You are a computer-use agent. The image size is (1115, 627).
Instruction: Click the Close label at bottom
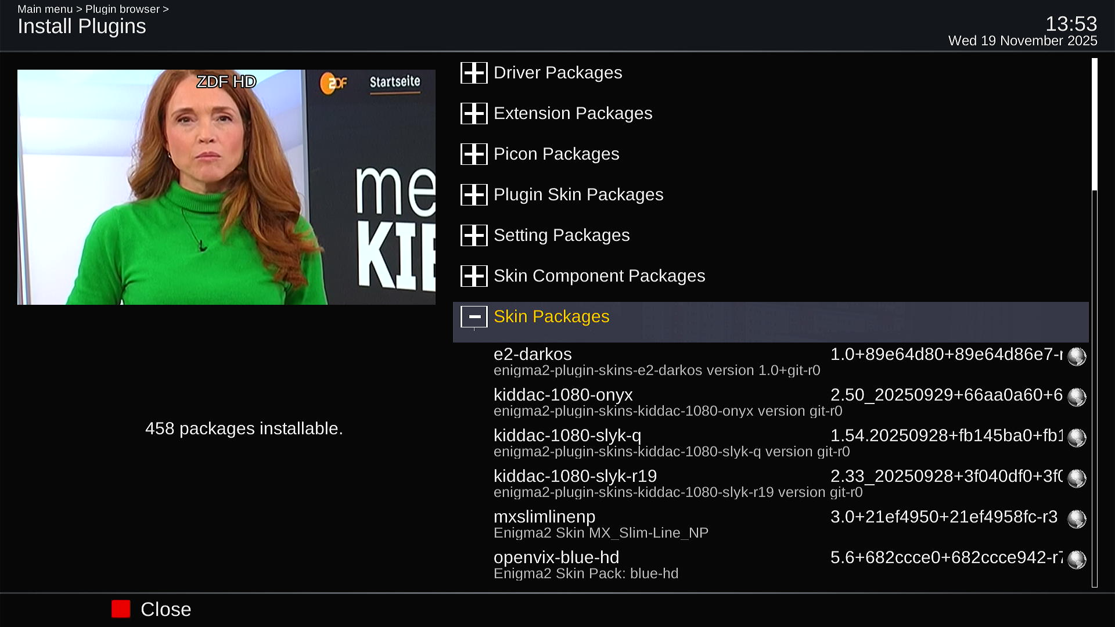(x=166, y=610)
